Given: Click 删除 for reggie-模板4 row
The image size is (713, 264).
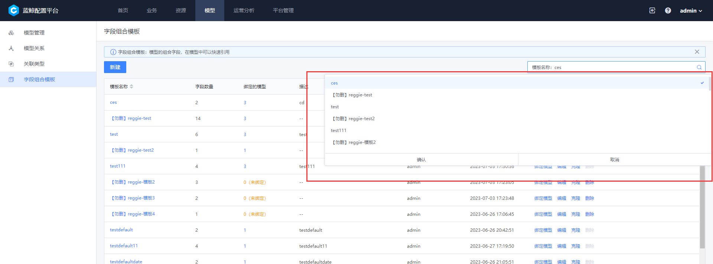Looking at the screenshot, I should (590, 214).
